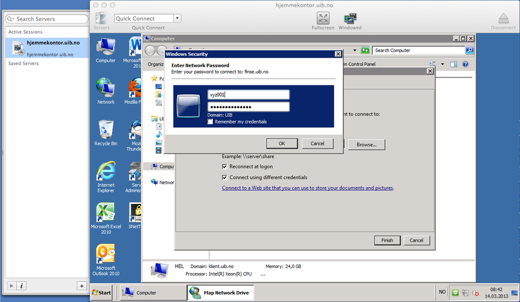The image size is (520, 302).
Task: Enable Remember my credentials checkbox
Action: pos(211,122)
